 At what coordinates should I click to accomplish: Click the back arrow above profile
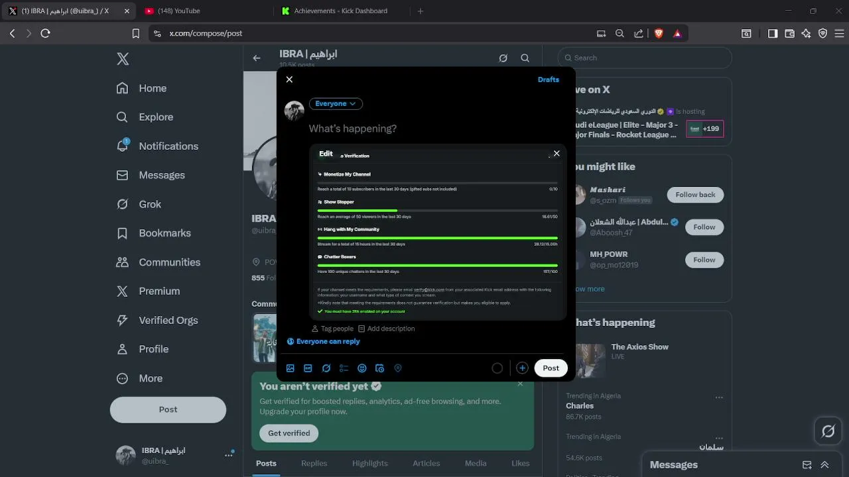(x=257, y=58)
